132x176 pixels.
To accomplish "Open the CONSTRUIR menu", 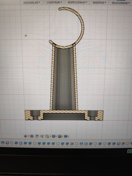I will pos(54,2).
